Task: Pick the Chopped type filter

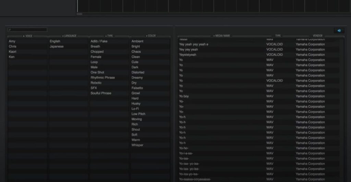Action: click(109, 52)
